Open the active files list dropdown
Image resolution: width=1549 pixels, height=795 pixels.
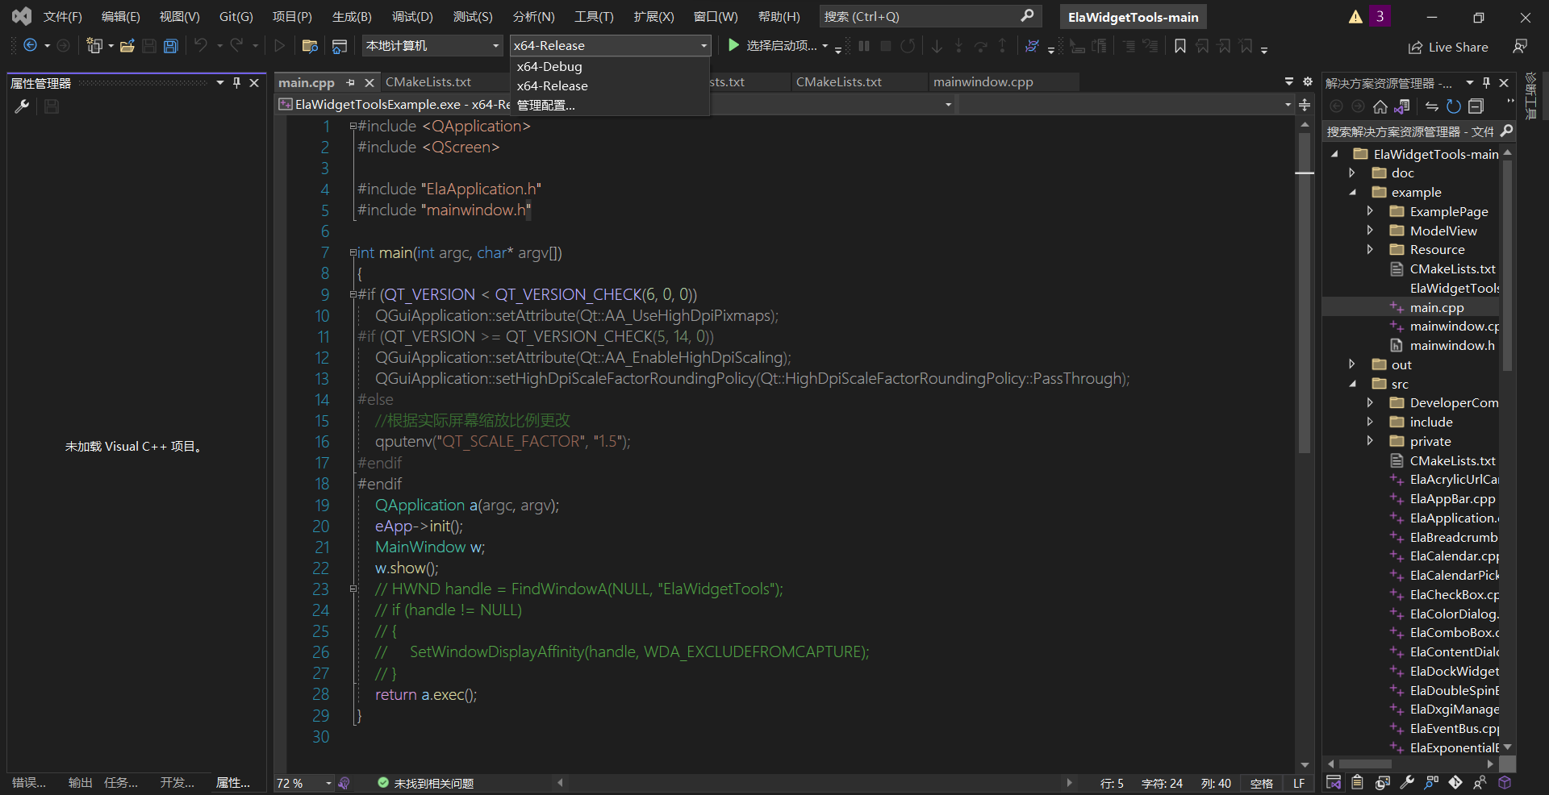click(1288, 81)
